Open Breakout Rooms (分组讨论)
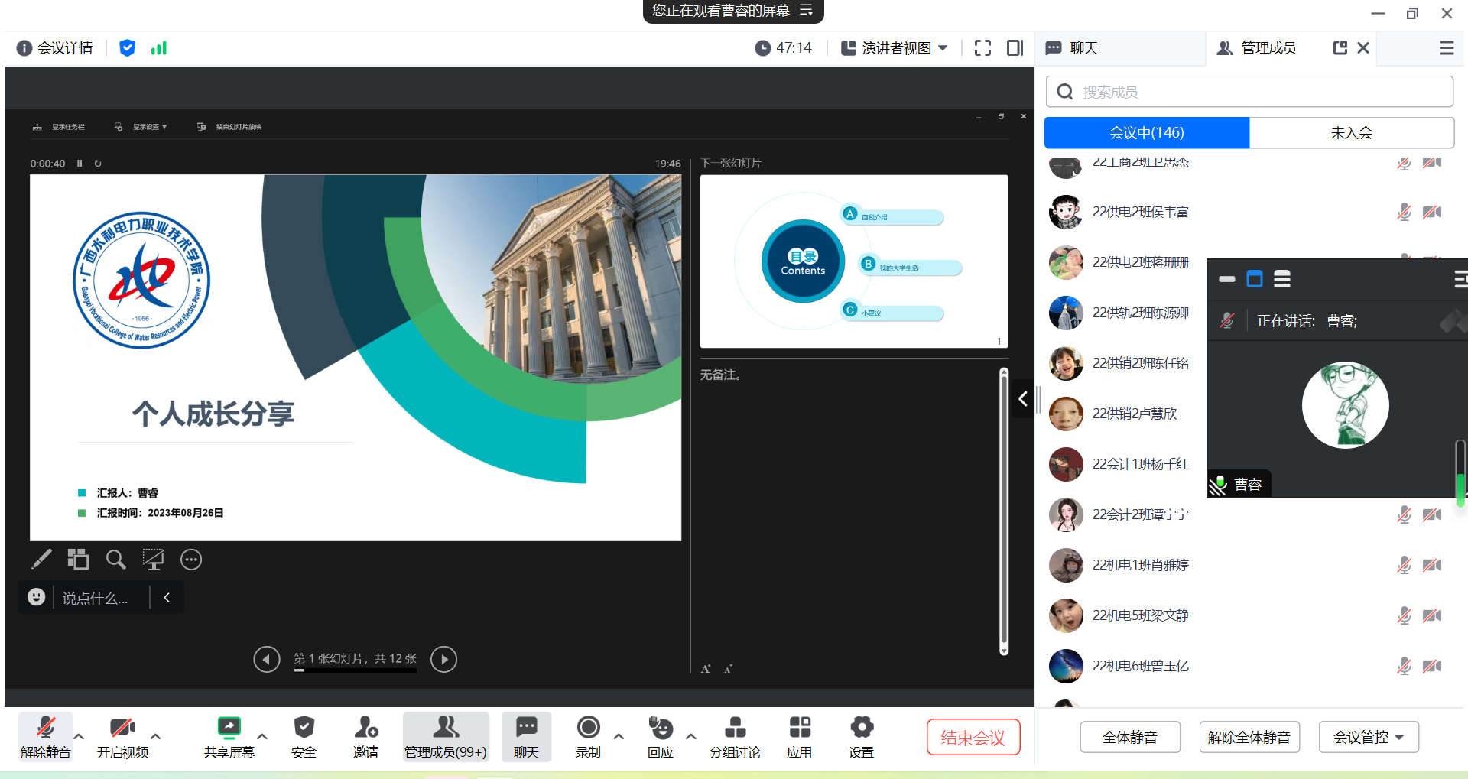Screen dimensions: 1468x779 (734, 728)
